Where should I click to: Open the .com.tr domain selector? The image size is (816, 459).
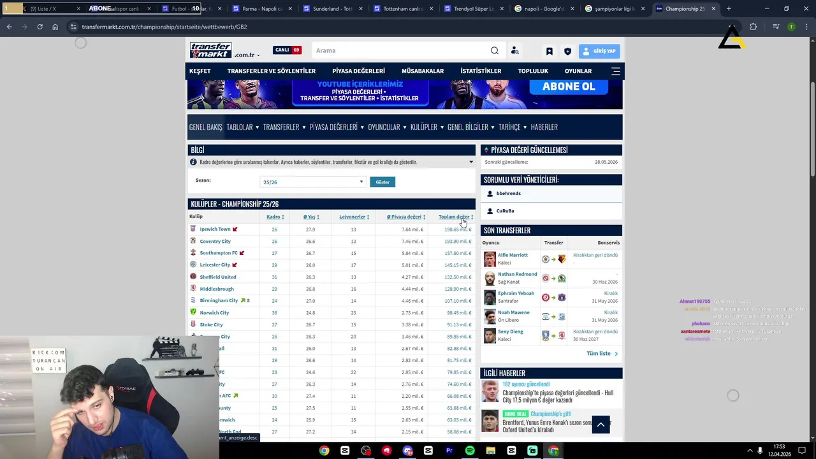point(247,55)
